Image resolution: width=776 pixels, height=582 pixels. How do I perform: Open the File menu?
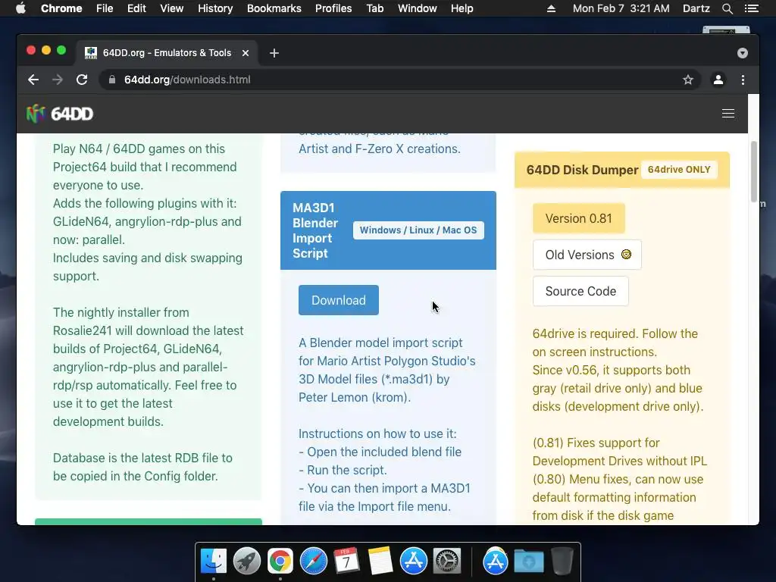click(x=105, y=8)
